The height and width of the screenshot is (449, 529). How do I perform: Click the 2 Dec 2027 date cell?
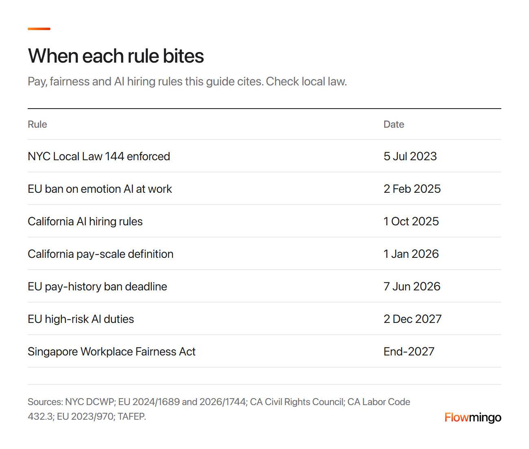coord(413,319)
